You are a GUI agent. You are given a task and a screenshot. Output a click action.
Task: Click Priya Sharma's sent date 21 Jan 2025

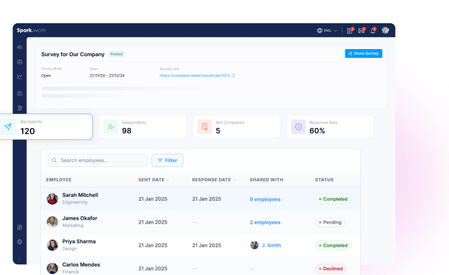[153, 245]
